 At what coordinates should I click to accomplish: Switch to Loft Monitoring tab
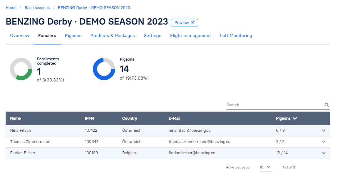tap(236, 35)
